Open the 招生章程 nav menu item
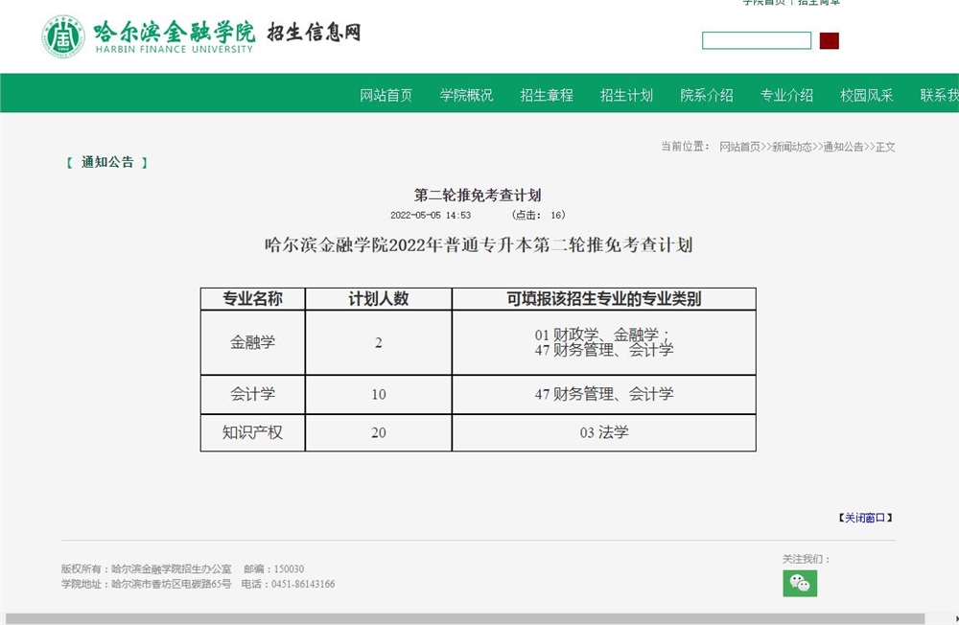This screenshot has width=959, height=625. pos(547,95)
